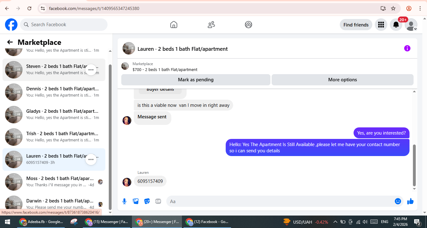
Task: Click the ENG language indicator
Action: pyautogui.click(x=384, y=222)
